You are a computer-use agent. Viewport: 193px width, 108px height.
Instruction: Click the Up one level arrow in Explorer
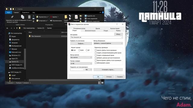[17, 28]
